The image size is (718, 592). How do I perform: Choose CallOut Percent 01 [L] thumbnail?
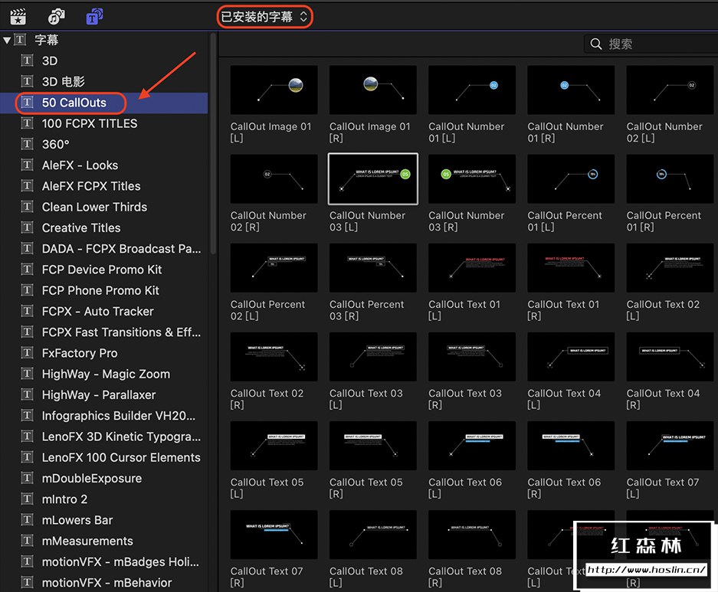point(571,178)
